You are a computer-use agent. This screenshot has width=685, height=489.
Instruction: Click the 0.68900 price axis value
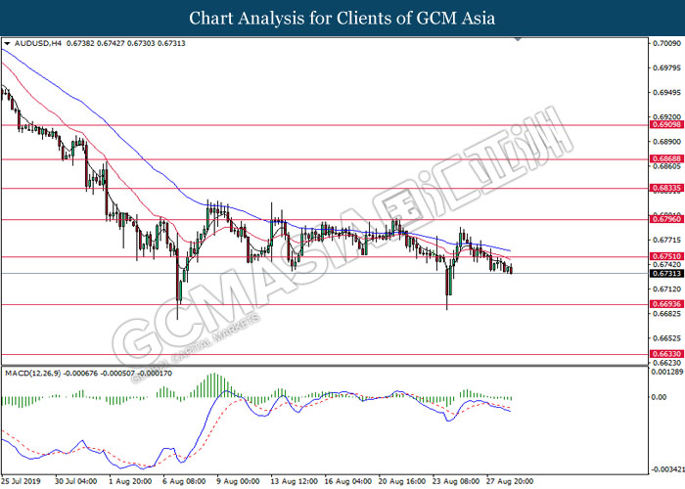[667, 142]
